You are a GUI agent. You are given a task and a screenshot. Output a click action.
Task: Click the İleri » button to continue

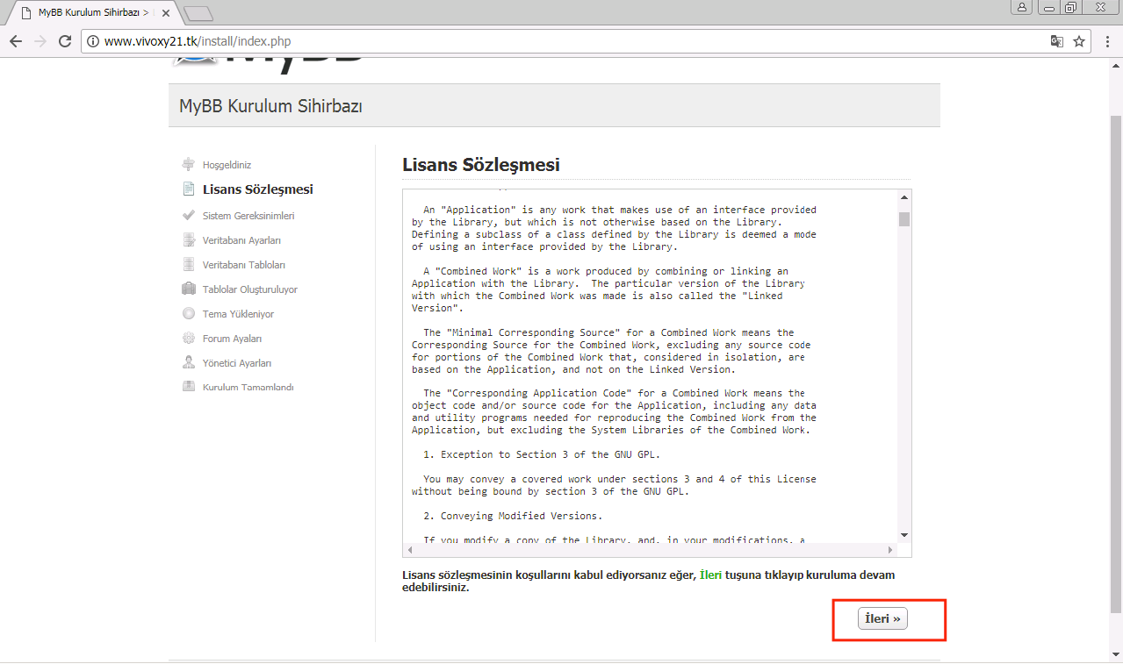point(882,619)
